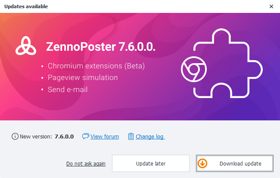Click the bold 7.6.0.0 version number
Viewport: 280px width, 178px height.
pyautogui.click(x=64, y=137)
